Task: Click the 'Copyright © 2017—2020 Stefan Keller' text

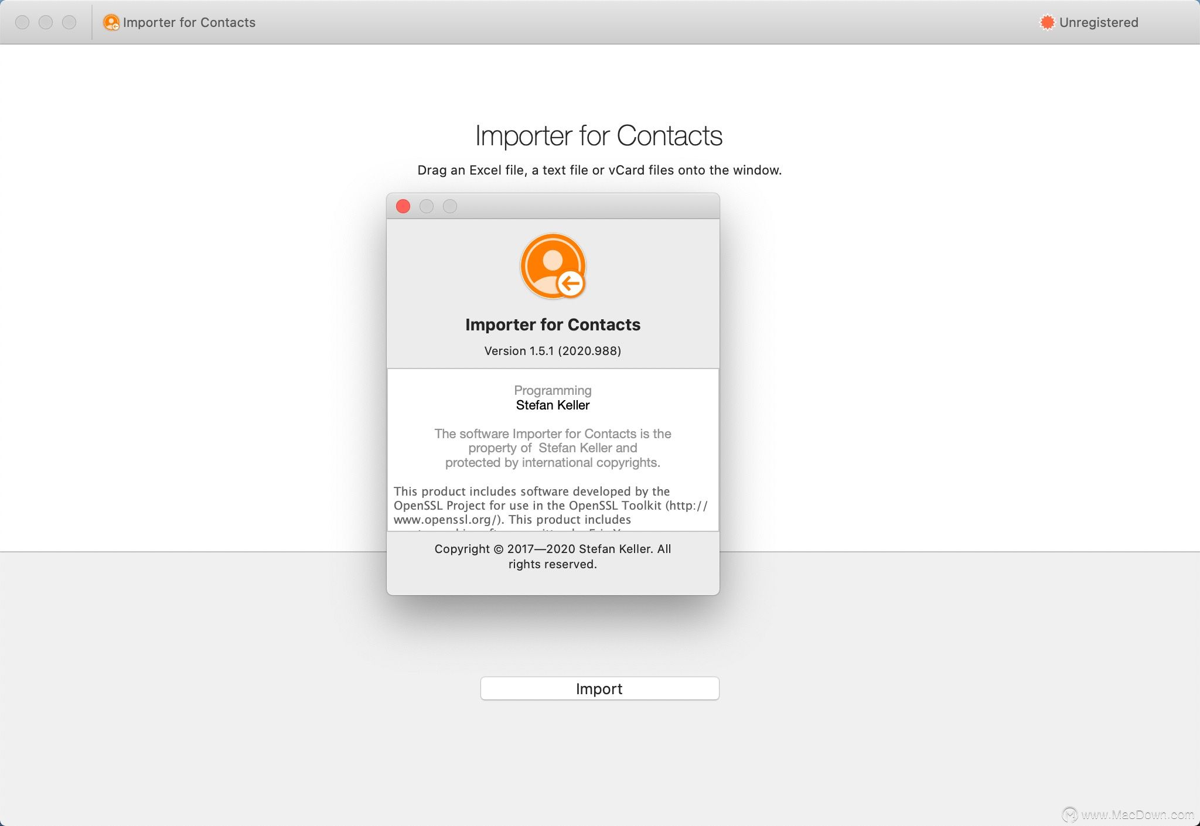Action: pyautogui.click(x=553, y=557)
